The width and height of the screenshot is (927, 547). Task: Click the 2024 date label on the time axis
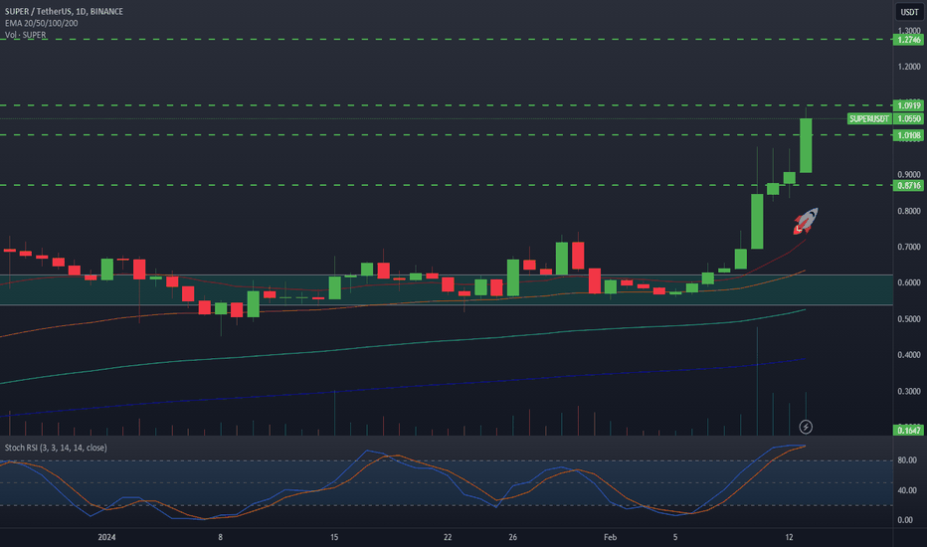[106, 537]
